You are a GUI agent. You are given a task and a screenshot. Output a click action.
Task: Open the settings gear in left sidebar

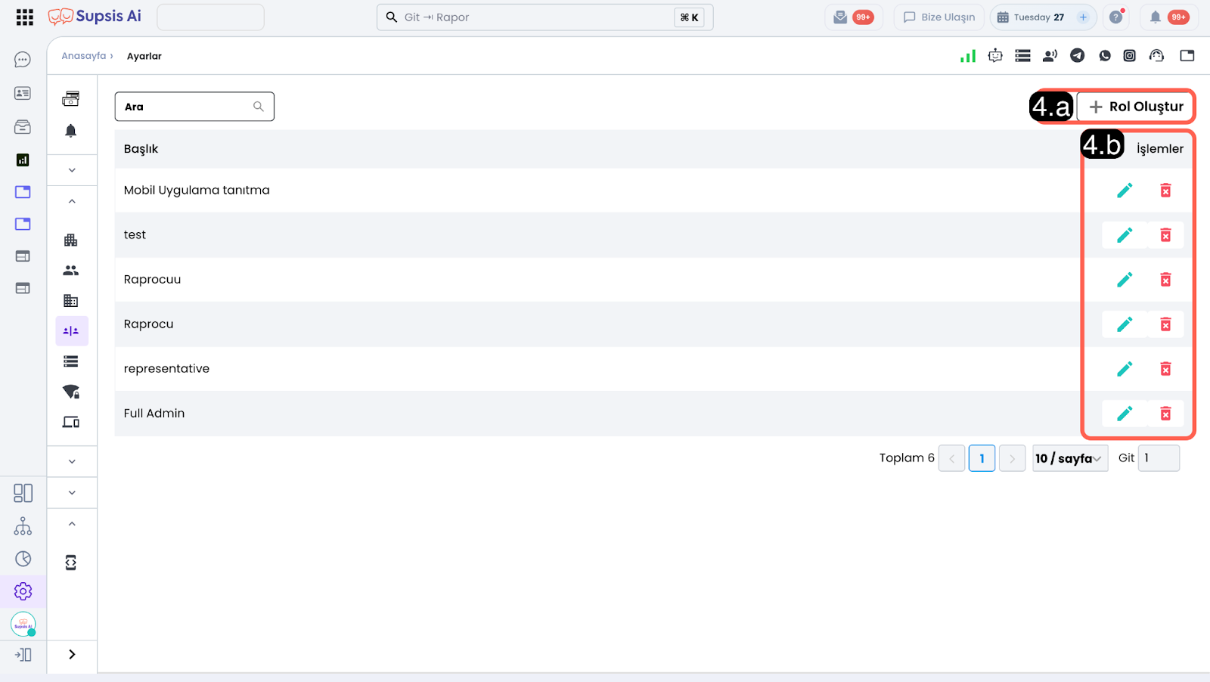click(23, 591)
